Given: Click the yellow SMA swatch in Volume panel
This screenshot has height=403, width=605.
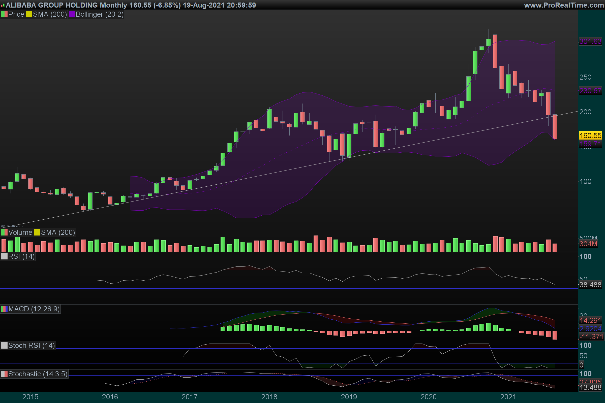Looking at the screenshot, I should tap(37, 232).
